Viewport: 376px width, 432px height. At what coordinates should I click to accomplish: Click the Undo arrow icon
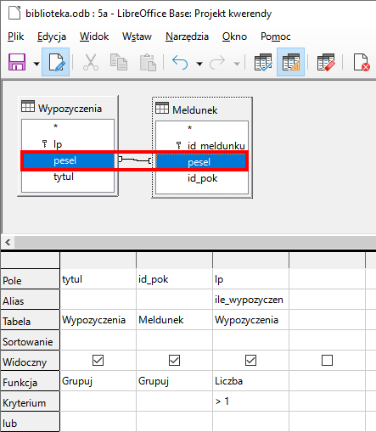(180, 63)
